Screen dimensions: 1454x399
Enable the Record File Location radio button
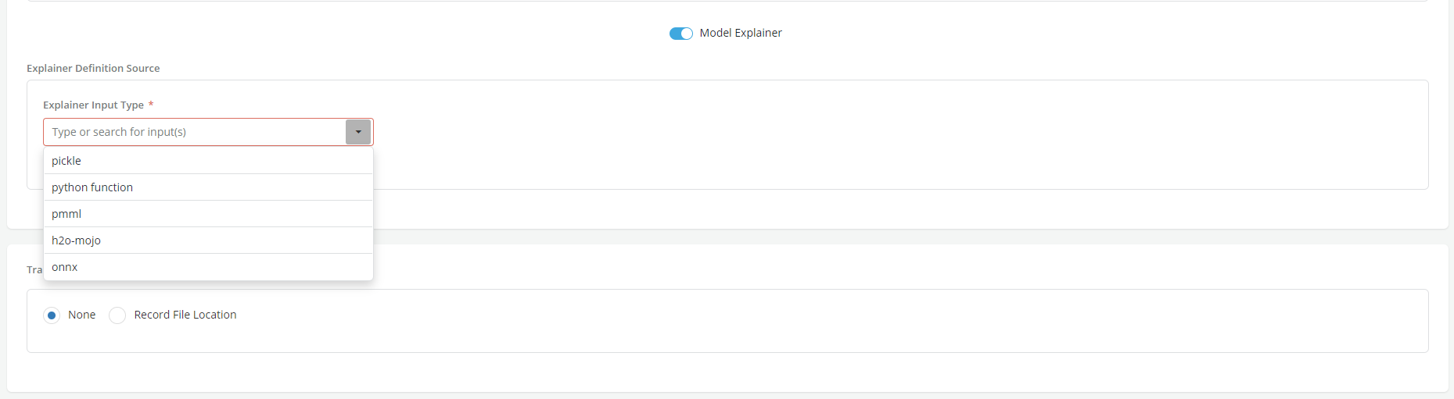click(x=117, y=315)
